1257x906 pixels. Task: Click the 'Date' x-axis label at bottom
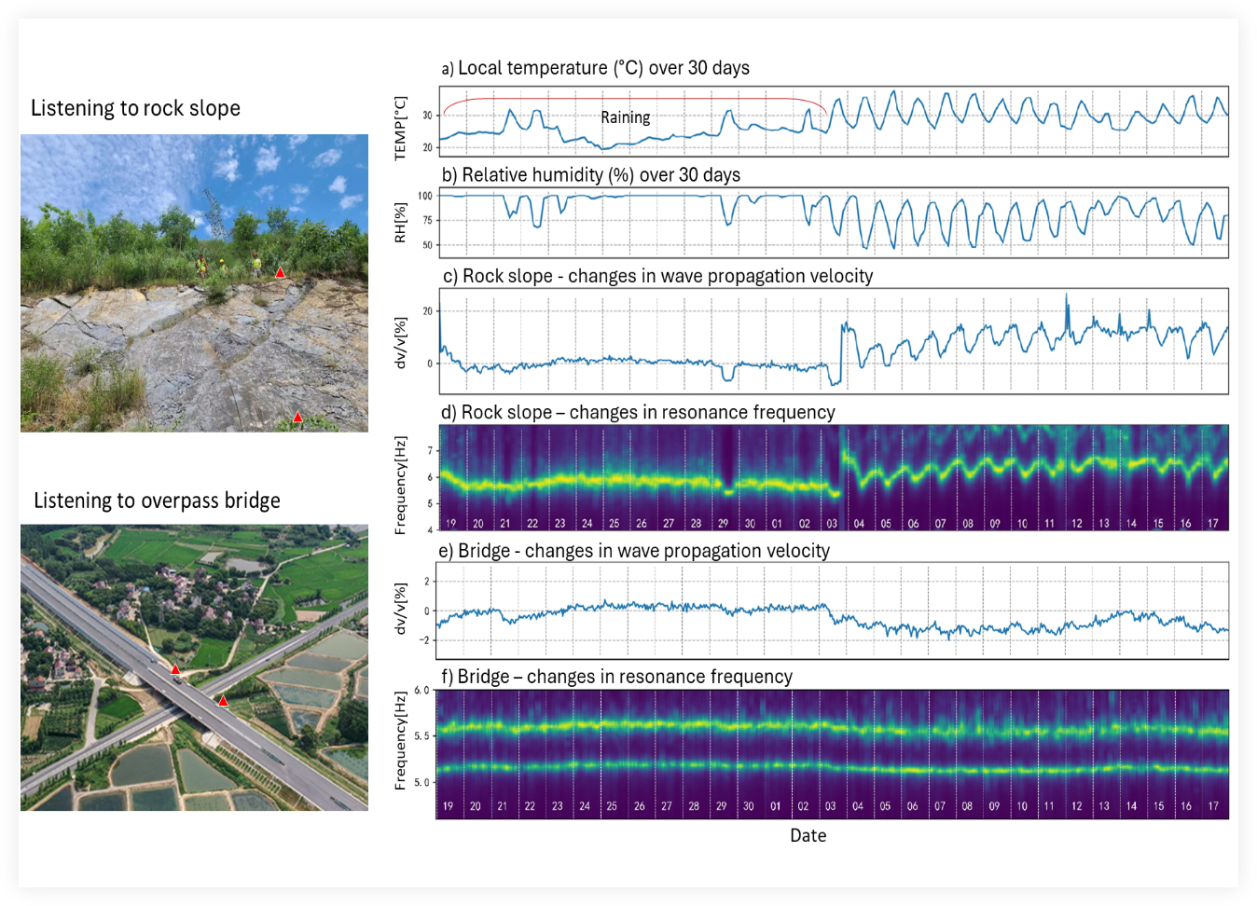tap(808, 835)
